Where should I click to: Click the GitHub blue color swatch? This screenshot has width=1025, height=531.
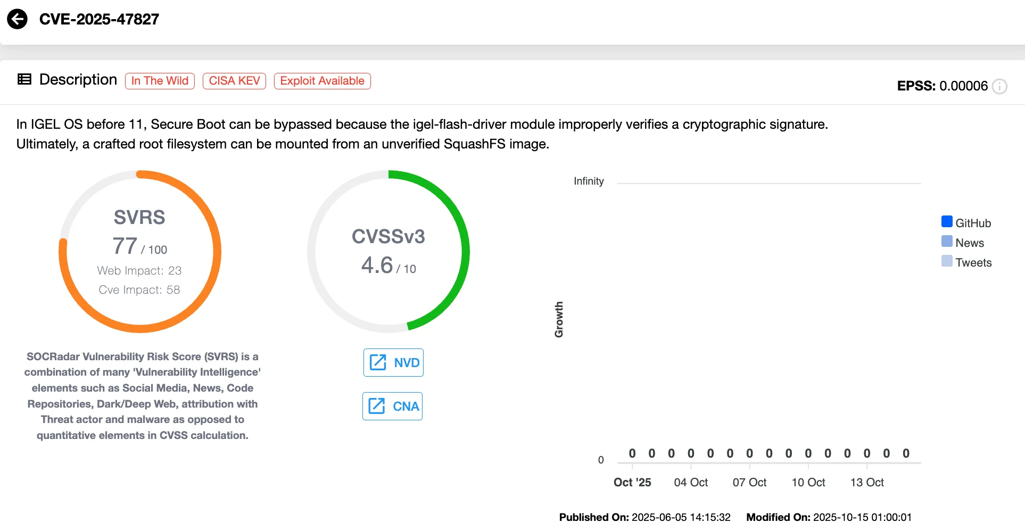947,222
